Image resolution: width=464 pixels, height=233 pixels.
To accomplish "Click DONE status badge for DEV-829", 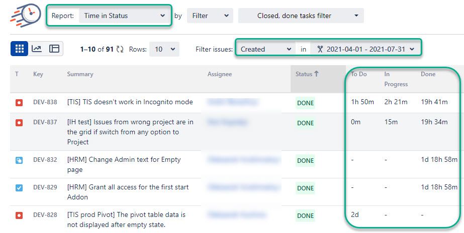I will point(305,188).
